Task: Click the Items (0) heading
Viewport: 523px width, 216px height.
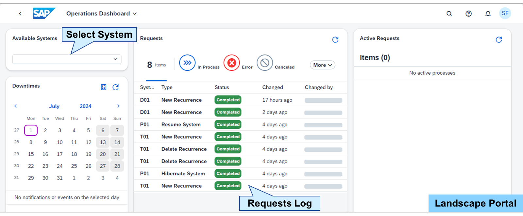Action: (x=375, y=58)
